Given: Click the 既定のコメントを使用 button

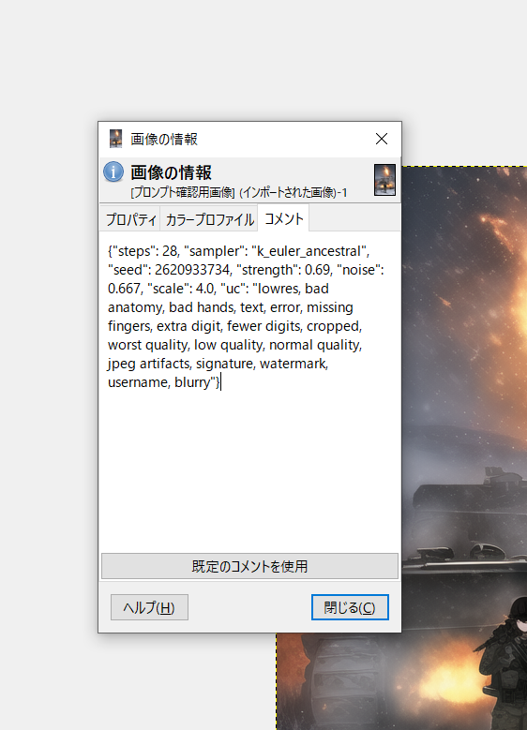Looking at the screenshot, I should click(249, 566).
